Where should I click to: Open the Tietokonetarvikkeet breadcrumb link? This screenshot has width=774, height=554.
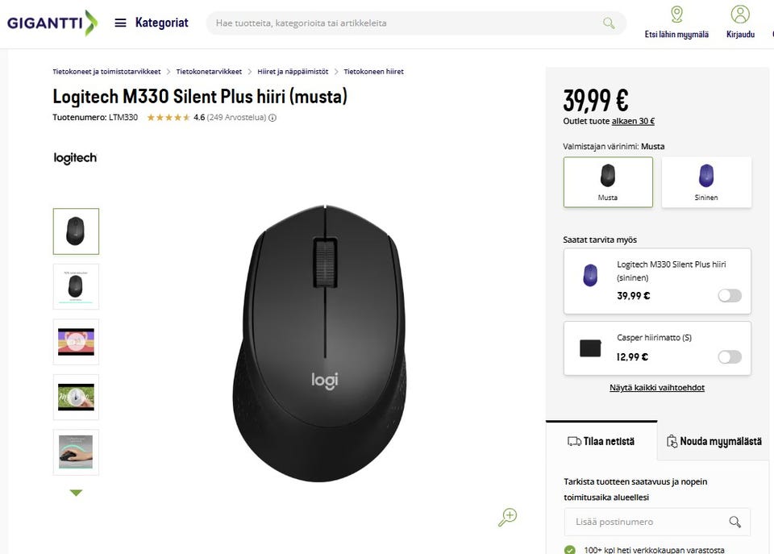209,72
